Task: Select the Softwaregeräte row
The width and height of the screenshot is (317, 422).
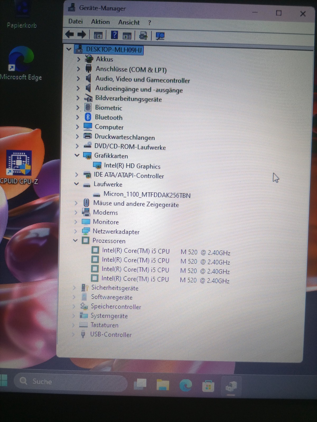Action: (107, 297)
